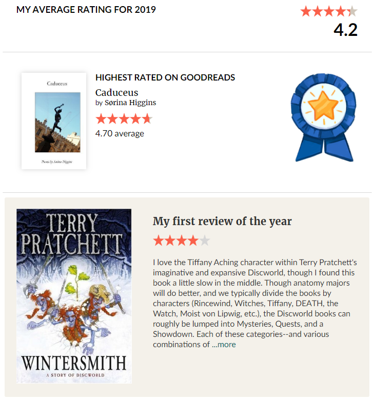Click the gold star inside the ribbon badge
The image size is (374, 400).
pos(323,106)
